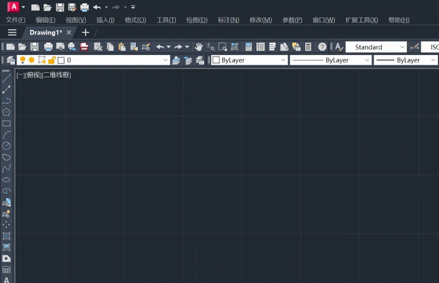Add a new drawing tab with plus
Image resolution: width=439 pixels, height=283 pixels.
point(85,32)
